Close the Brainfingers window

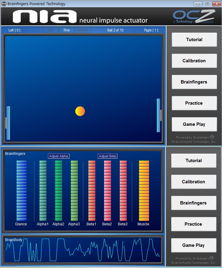click(x=217, y=4)
